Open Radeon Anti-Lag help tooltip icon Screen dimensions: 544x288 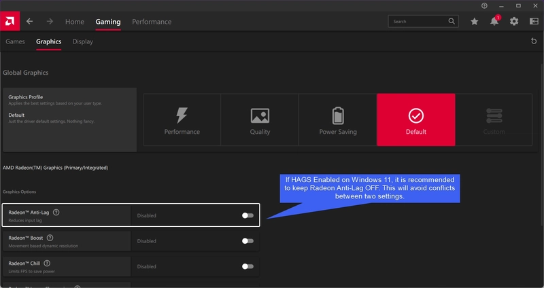point(56,212)
